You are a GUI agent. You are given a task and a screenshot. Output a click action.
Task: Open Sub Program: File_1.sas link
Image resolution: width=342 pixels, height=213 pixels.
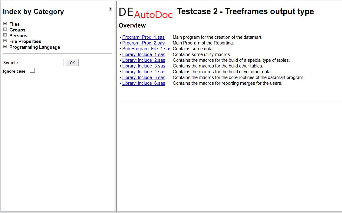[x=147, y=49]
